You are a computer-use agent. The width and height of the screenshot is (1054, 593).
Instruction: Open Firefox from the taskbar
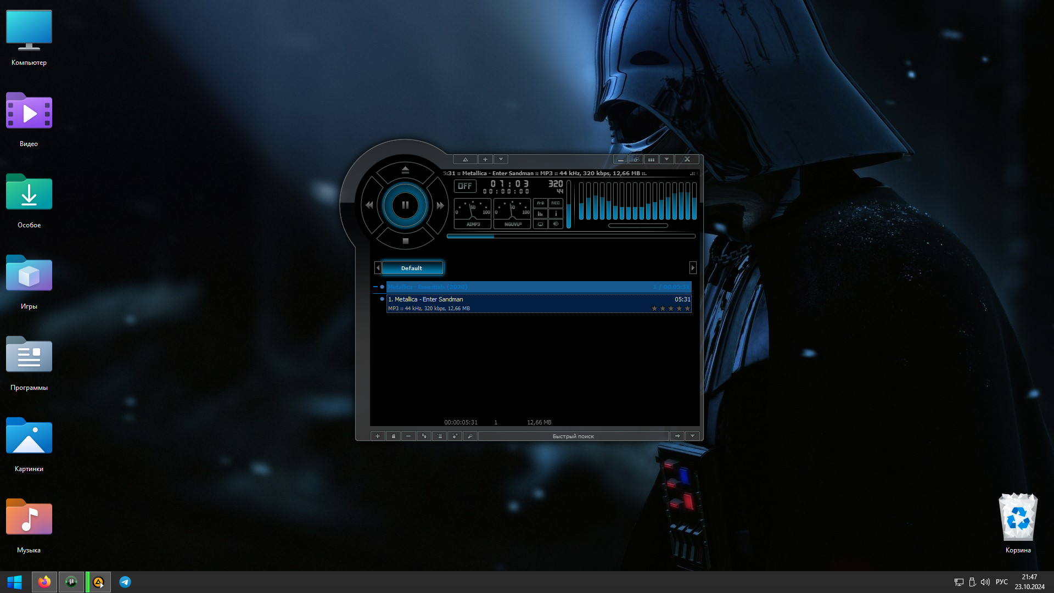tap(44, 582)
